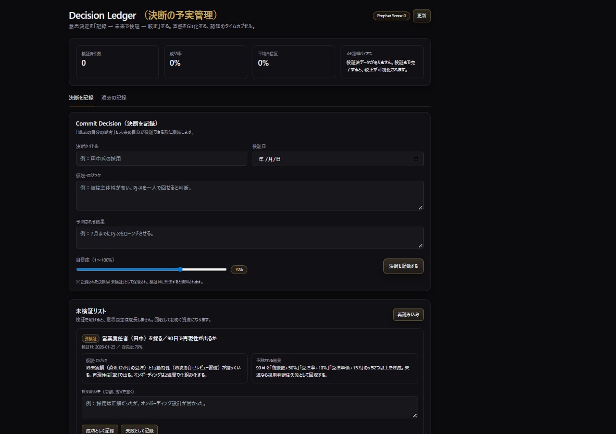This screenshot has height=434, width=616.
Task: Select the 決断を記録 tab
Action: 81,97
